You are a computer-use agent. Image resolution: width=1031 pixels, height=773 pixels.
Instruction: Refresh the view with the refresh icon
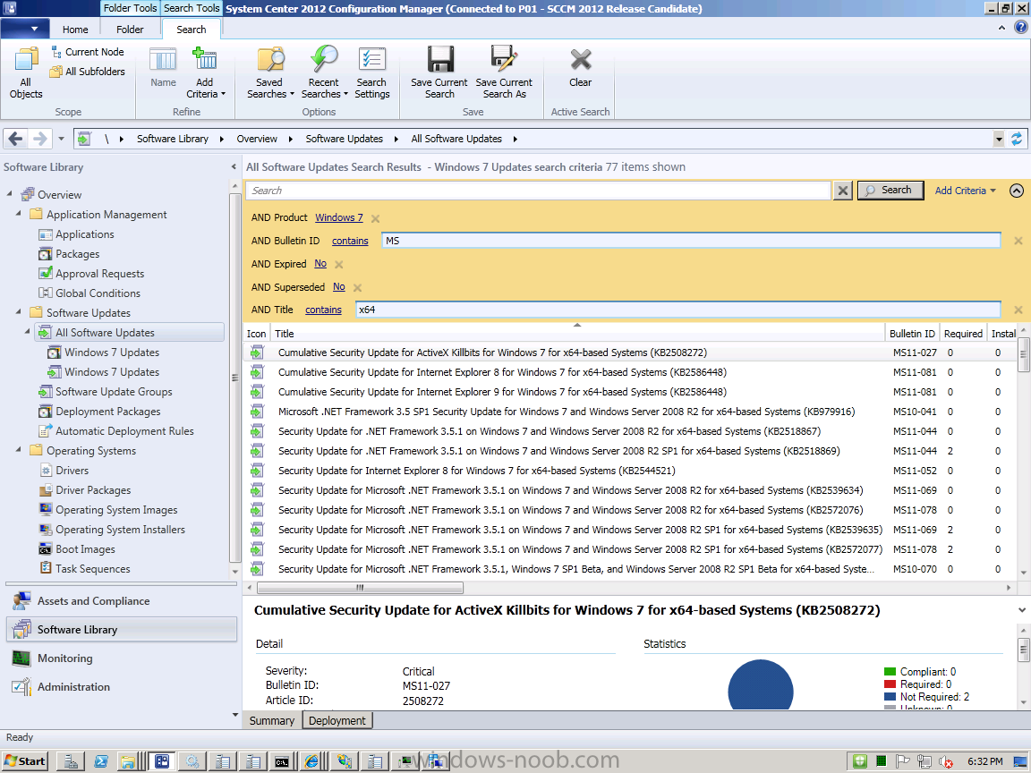(x=1017, y=139)
